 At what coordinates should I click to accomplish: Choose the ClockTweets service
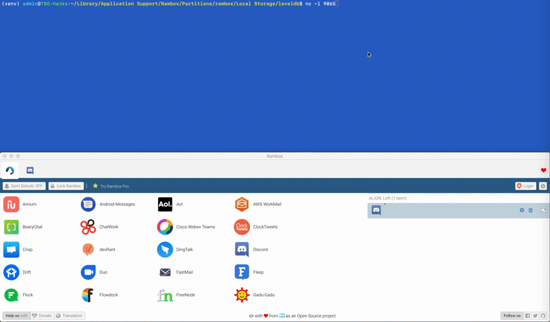[242, 227]
